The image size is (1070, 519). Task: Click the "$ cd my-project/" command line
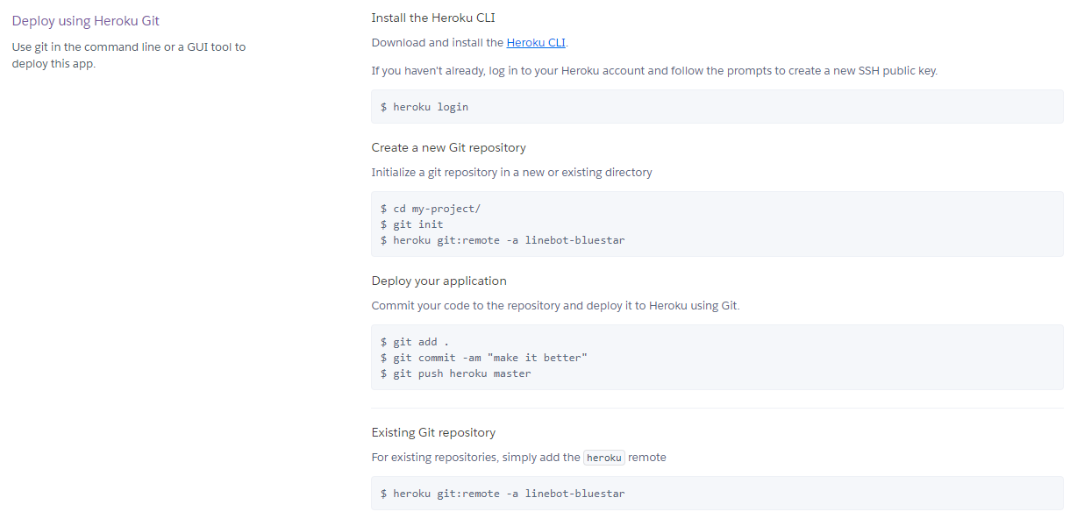tap(431, 209)
